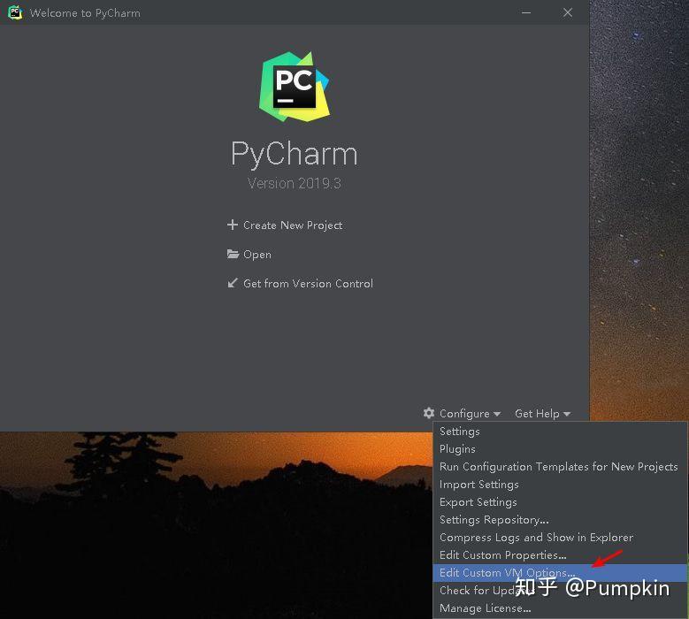Image resolution: width=689 pixels, height=619 pixels.
Task: Click the plus icon beside Create New Project
Action: 233,225
